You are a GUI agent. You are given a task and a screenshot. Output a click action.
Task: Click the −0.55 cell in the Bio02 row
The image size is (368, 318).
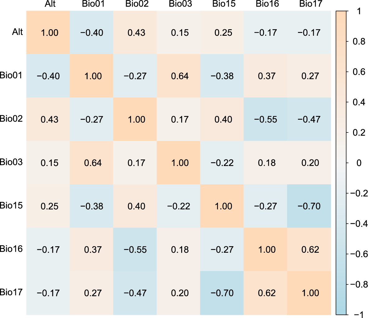(265, 119)
